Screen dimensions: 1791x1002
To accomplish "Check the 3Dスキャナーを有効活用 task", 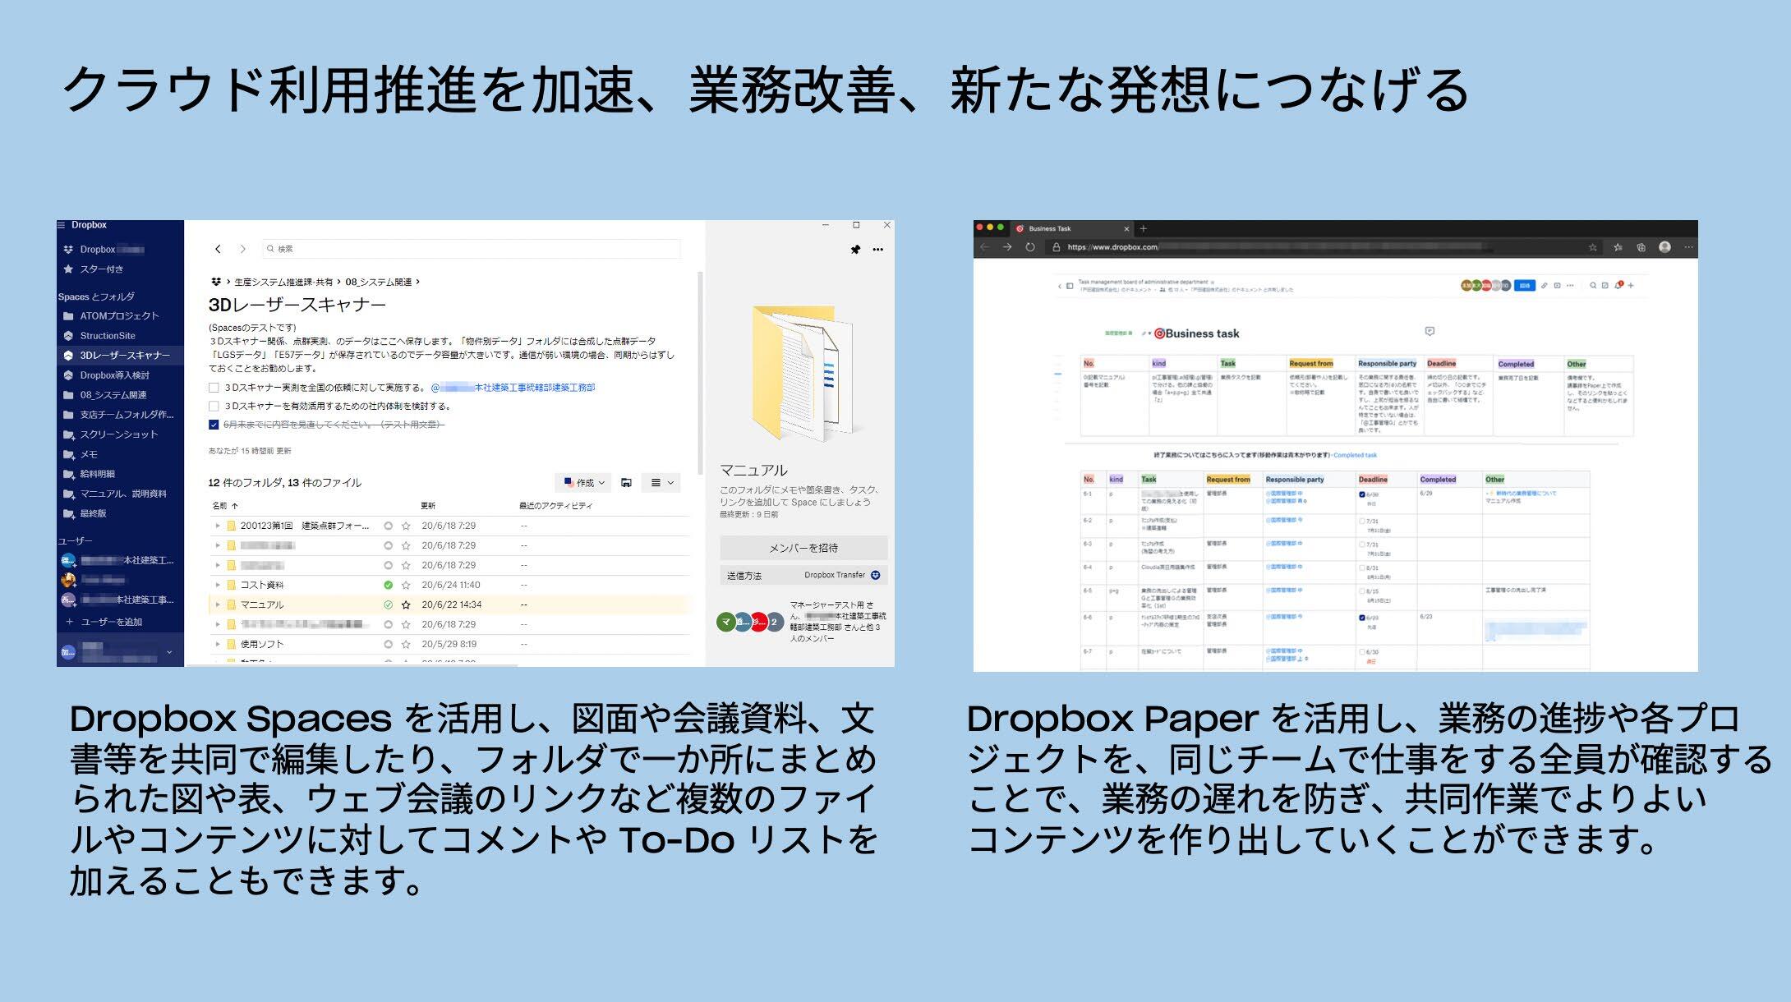I will (x=214, y=406).
